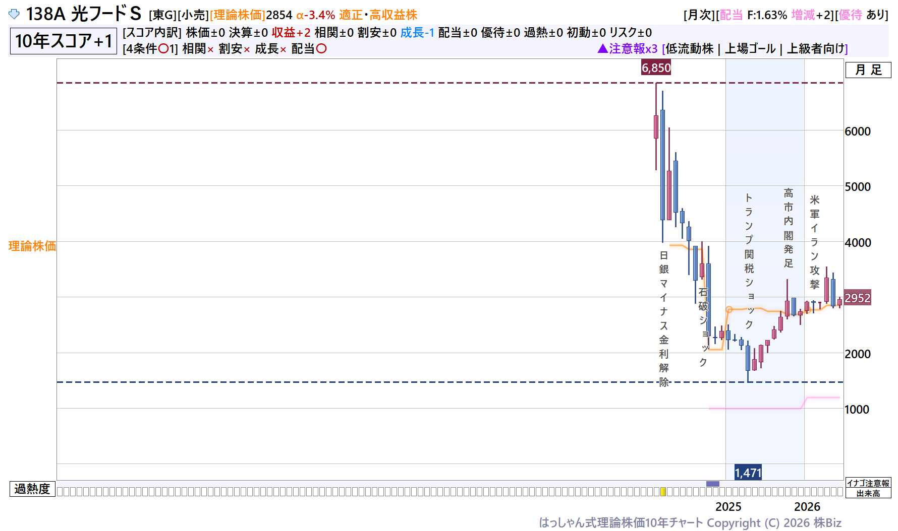Click the [東G] market label
The image size is (898, 531).
163,15
